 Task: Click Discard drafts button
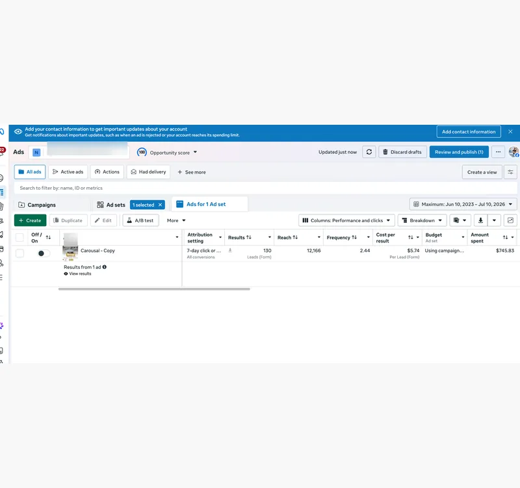tap(402, 152)
